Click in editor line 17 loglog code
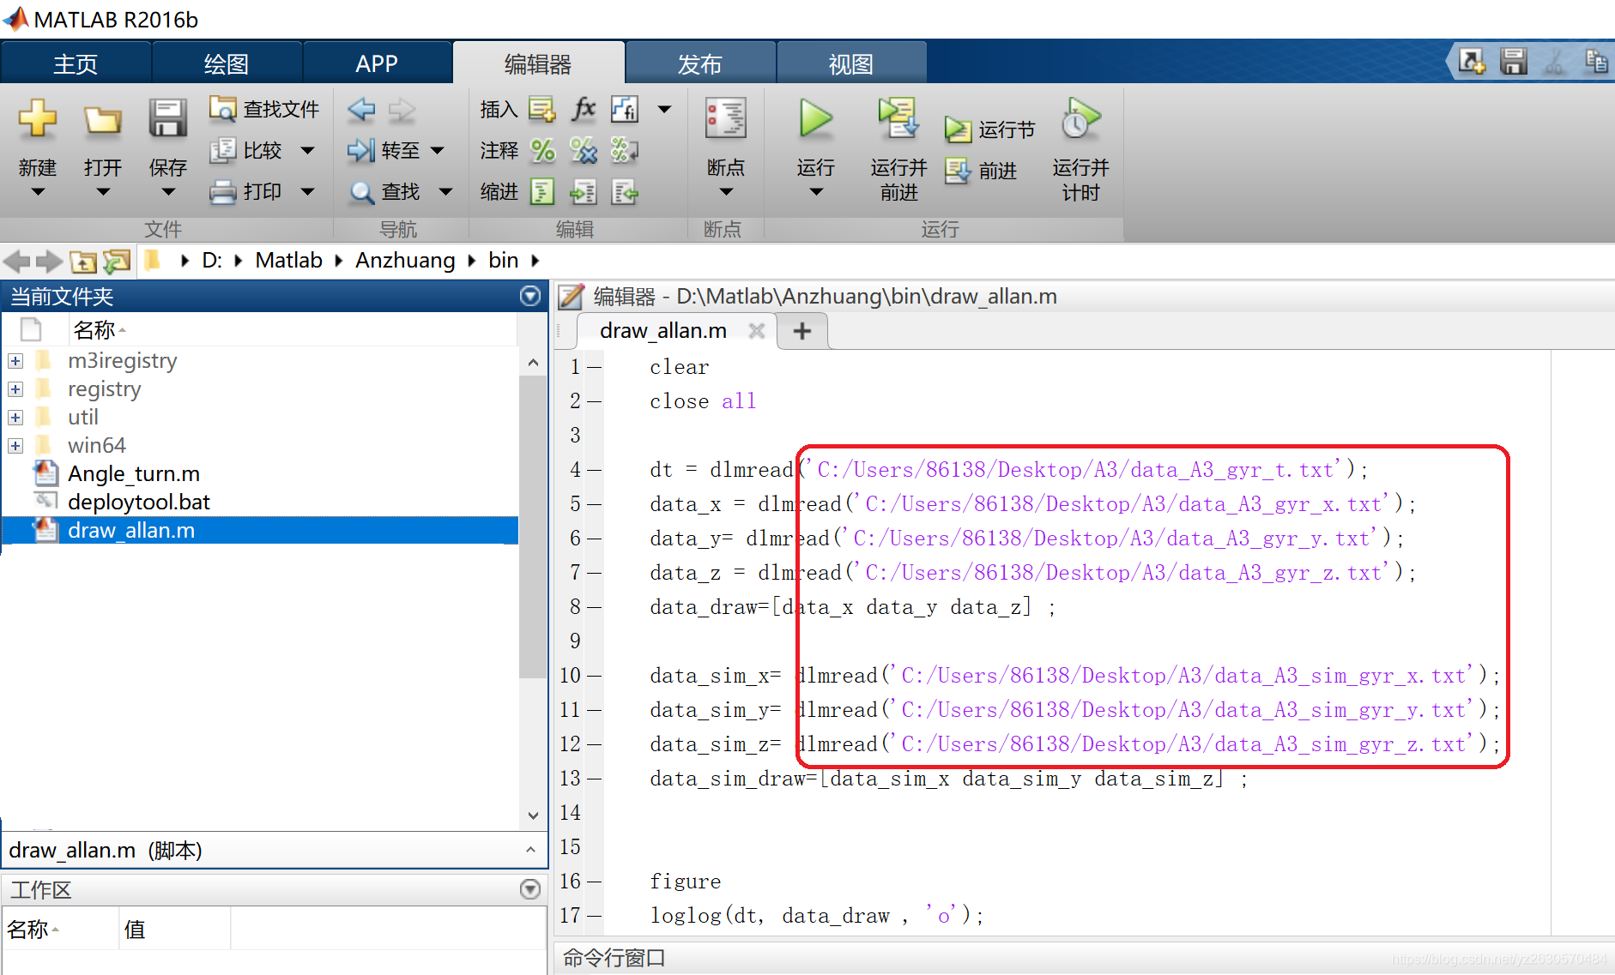Image resolution: width=1615 pixels, height=975 pixels. pyautogui.click(x=816, y=916)
